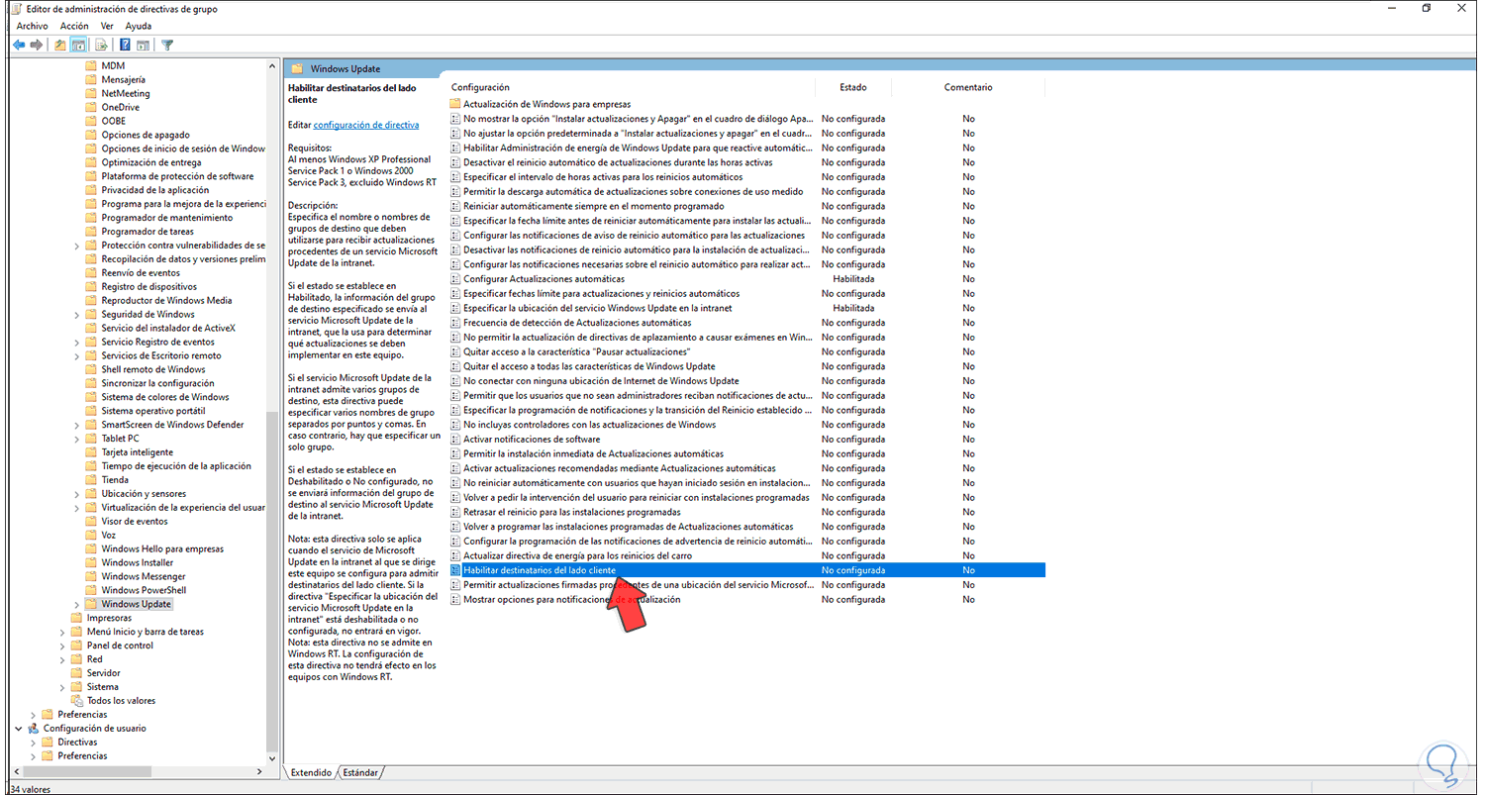
Task: Click the folder icon beside 'Tienda' in the tree
Action: [91, 480]
